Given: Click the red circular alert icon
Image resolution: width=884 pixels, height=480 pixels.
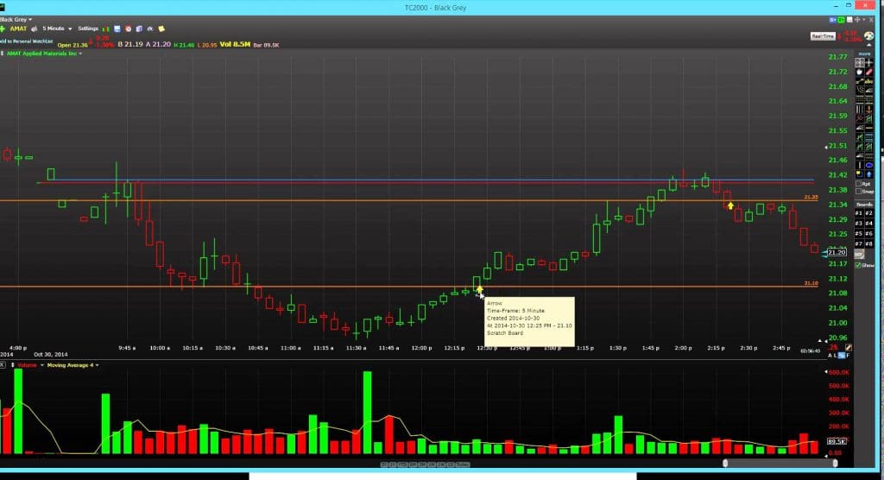Looking at the screenshot, I should coord(128,28).
